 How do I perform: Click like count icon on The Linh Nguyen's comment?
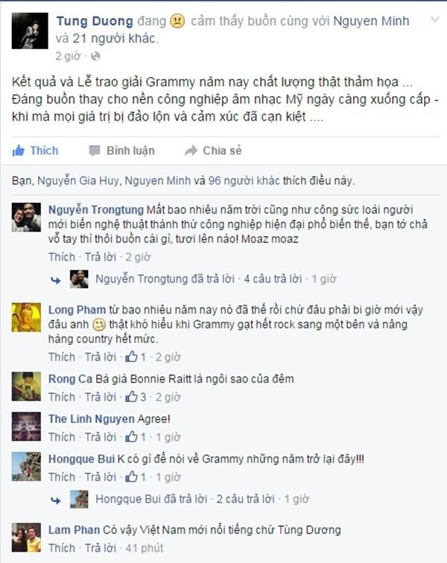pos(131,436)
